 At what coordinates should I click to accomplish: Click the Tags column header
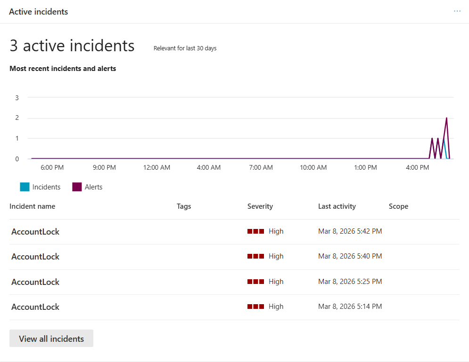[184, 206]
